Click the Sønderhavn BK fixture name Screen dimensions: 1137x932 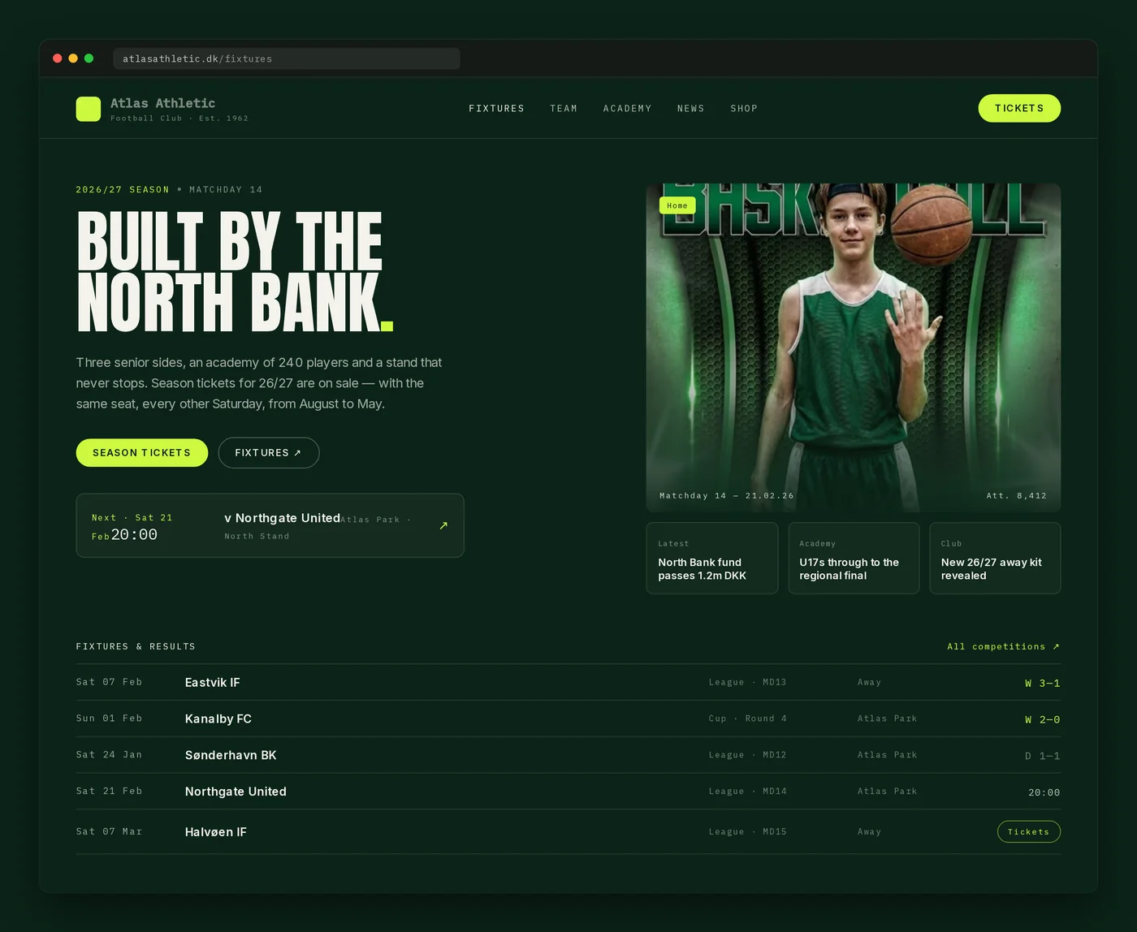coord(231,756)
